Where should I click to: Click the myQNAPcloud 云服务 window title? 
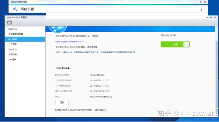pos(17,17)
